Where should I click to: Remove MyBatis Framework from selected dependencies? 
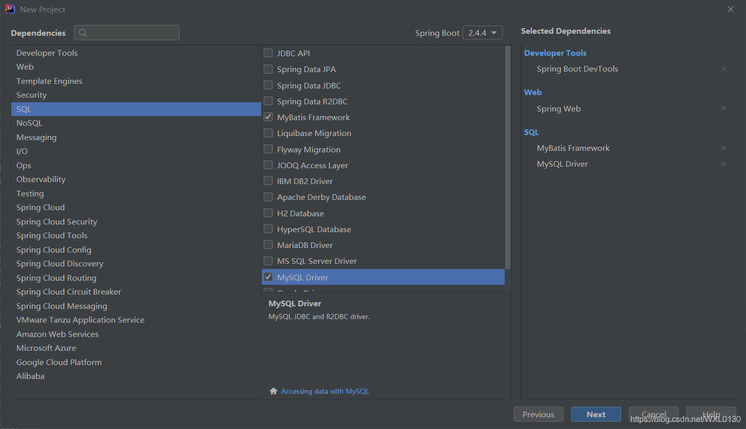723,148
